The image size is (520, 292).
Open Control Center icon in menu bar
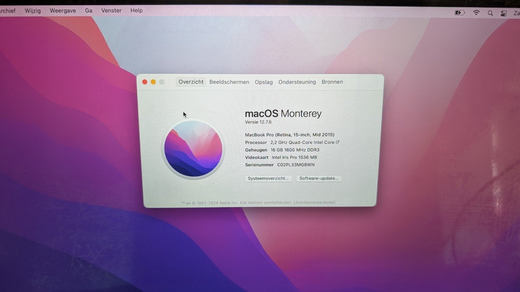(x=503, y=13)
